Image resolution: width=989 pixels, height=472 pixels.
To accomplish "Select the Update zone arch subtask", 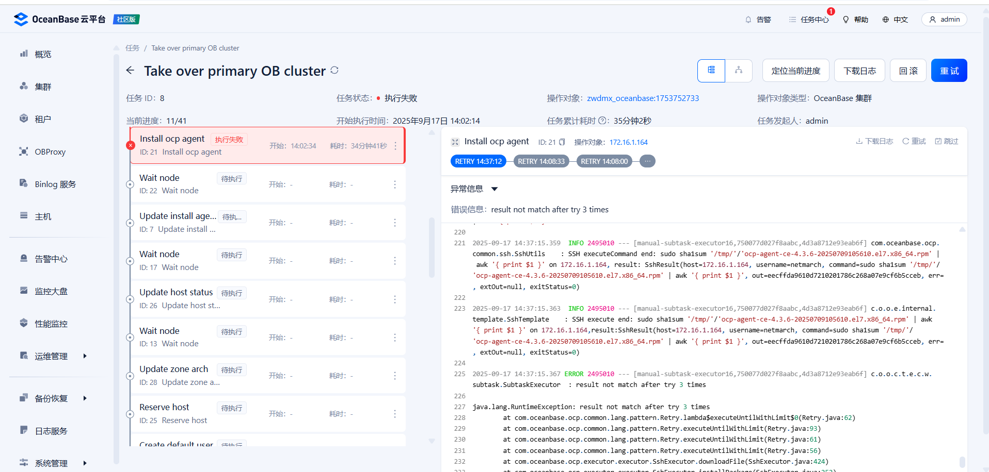I will point(267,375).
